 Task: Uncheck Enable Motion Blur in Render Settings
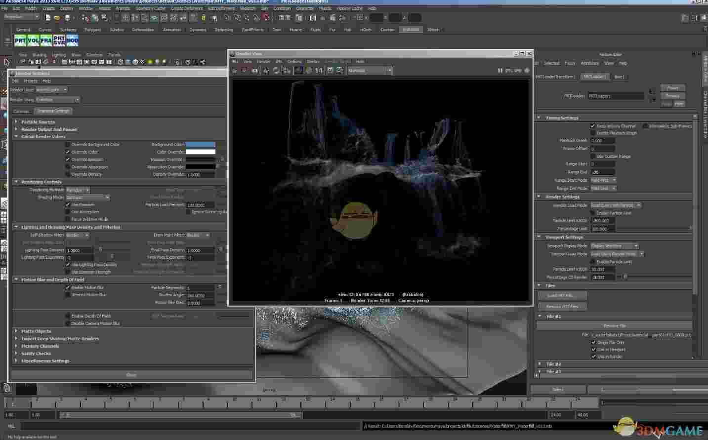pyautogui.click(x=68, y=287)
